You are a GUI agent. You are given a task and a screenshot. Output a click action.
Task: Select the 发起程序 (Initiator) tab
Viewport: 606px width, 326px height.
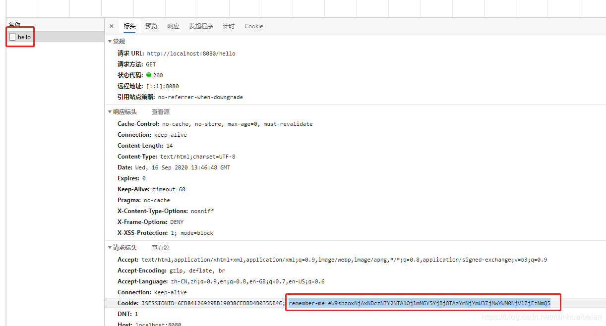click(201, 26)
